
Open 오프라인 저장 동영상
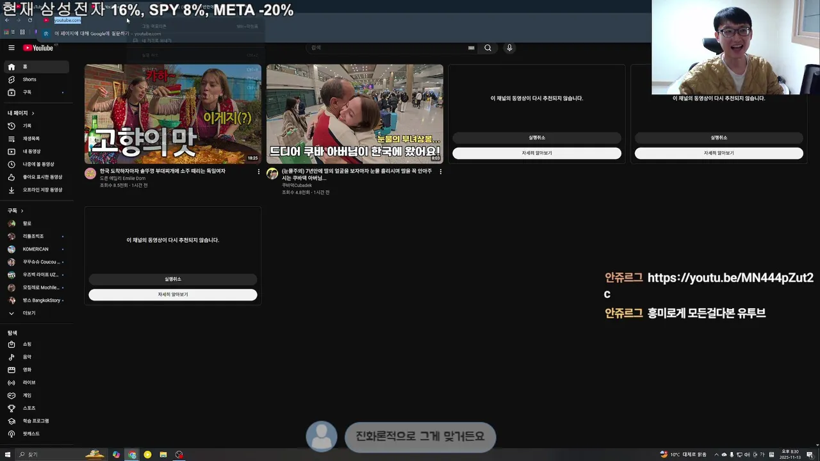[36, 190]
